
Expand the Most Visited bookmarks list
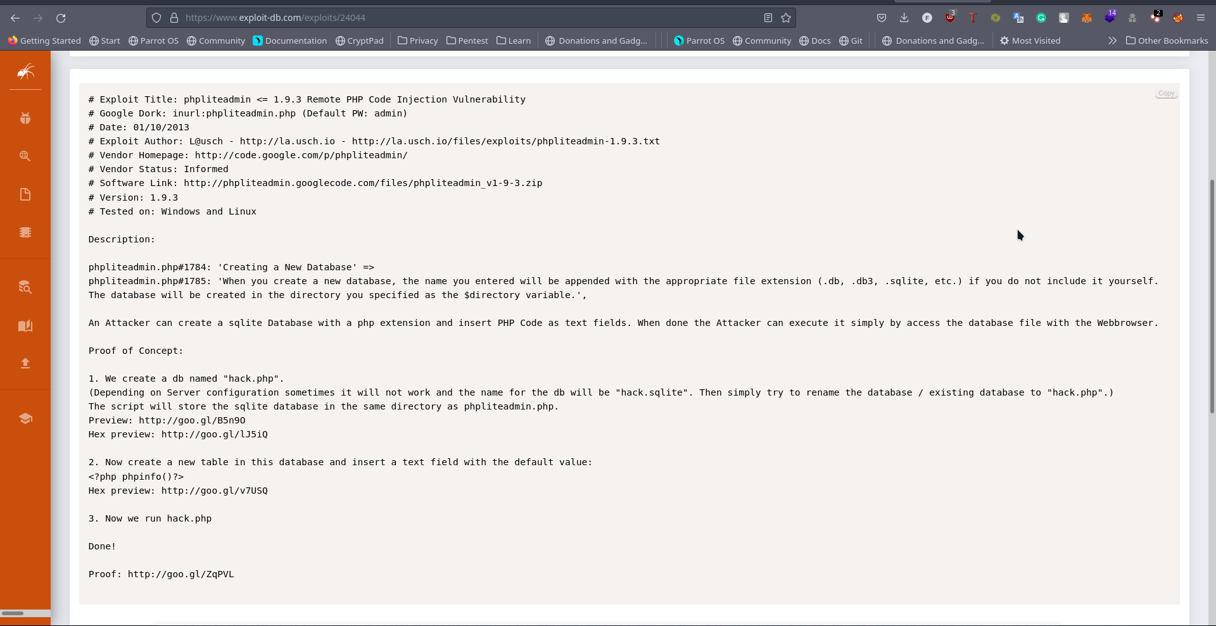(x=1030, y=41)
